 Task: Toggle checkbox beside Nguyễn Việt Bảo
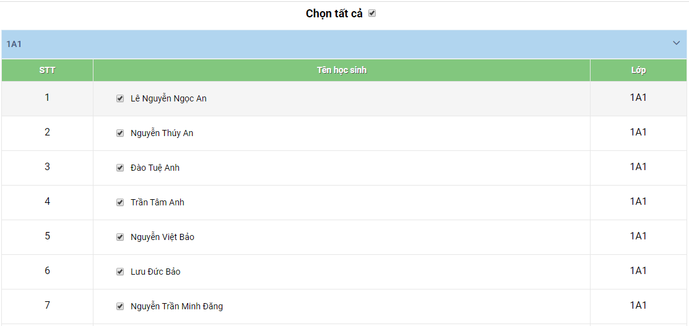coord(120,237)
